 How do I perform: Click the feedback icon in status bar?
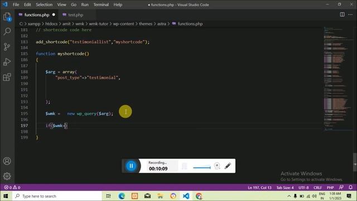(341, 188)
